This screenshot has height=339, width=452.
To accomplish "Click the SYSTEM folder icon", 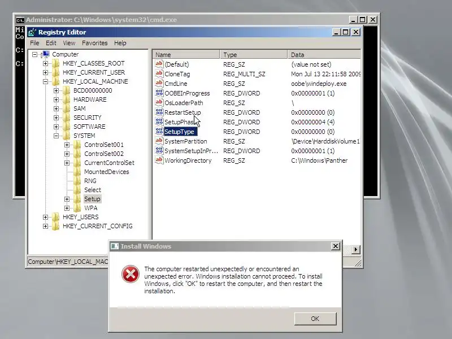I will coord(66,136).
